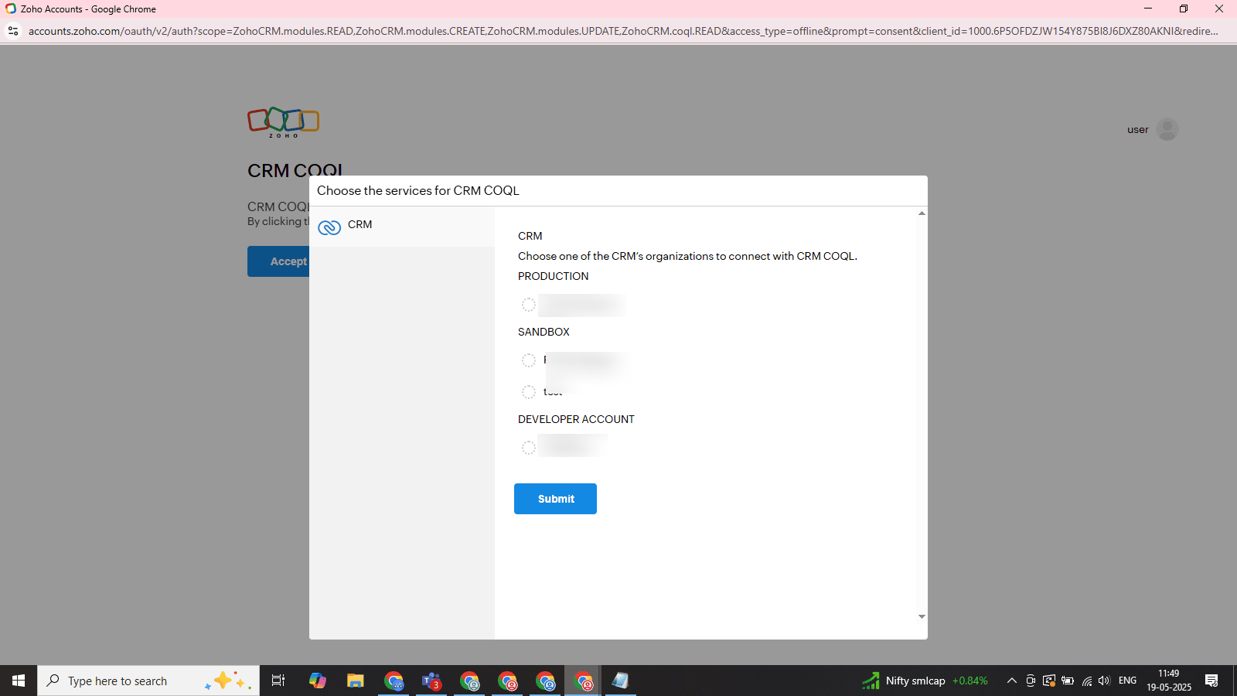Open the clock showing 11:49

tap(1169, 681)
